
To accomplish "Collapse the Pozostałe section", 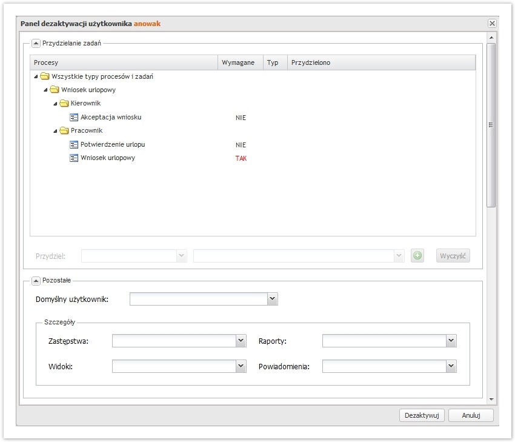I will [x=36, y=281].
